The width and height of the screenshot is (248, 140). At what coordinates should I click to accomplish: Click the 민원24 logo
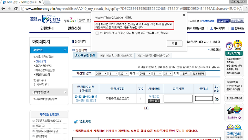tap(51, 19)
